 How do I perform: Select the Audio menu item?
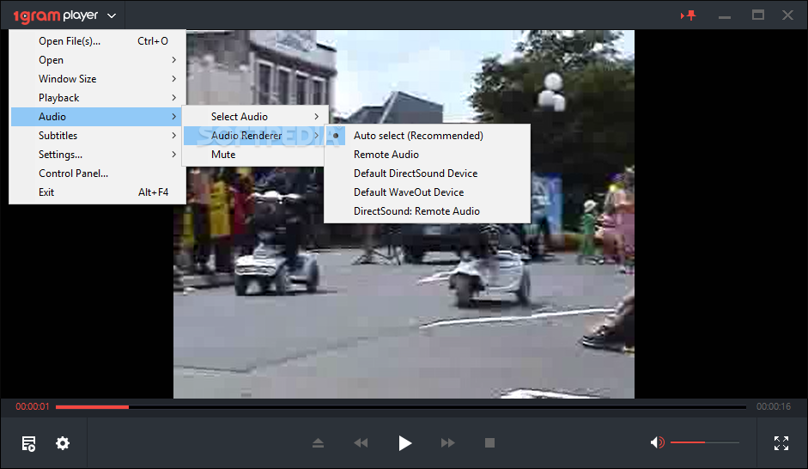97,117
